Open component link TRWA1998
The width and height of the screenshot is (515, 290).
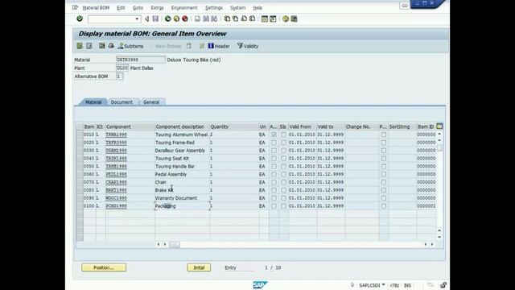tap(116, 135)
